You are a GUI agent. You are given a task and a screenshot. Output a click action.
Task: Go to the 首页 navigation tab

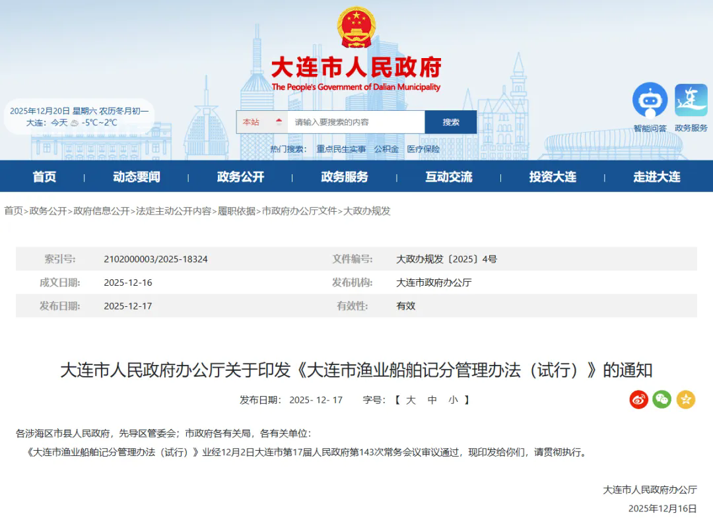[45, 177]
